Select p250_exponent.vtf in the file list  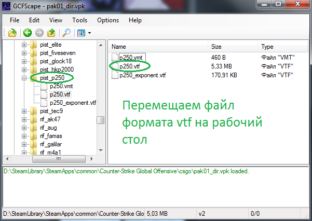click(142, 75)
